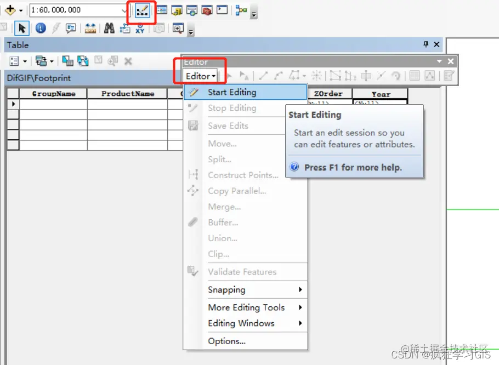
Task: Click the Delete Selected X icon in Table window
Action: [128, 61]
